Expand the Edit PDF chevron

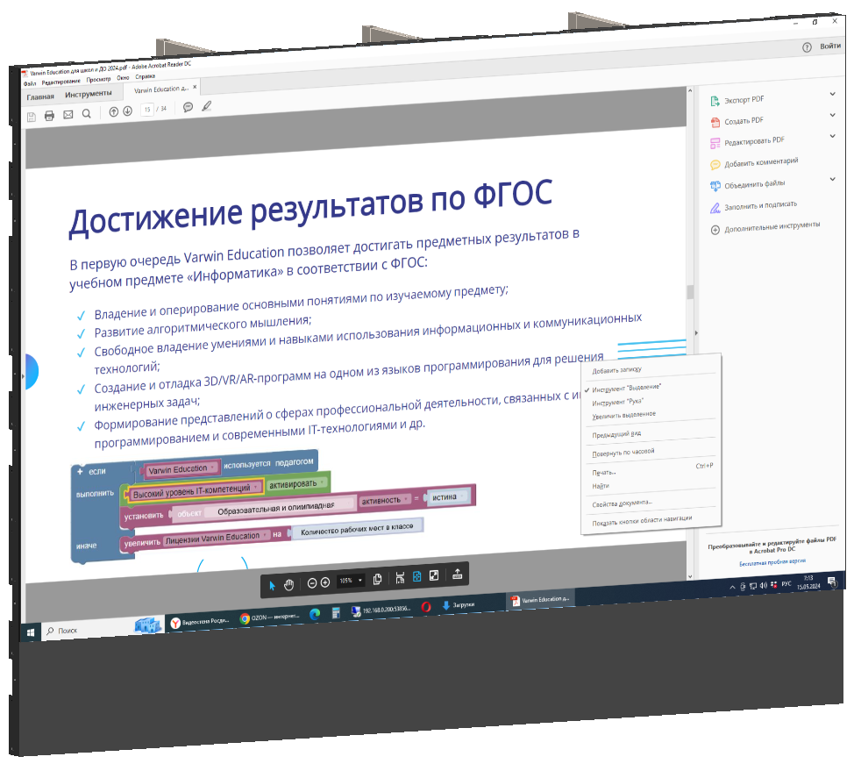pos(832,136)
